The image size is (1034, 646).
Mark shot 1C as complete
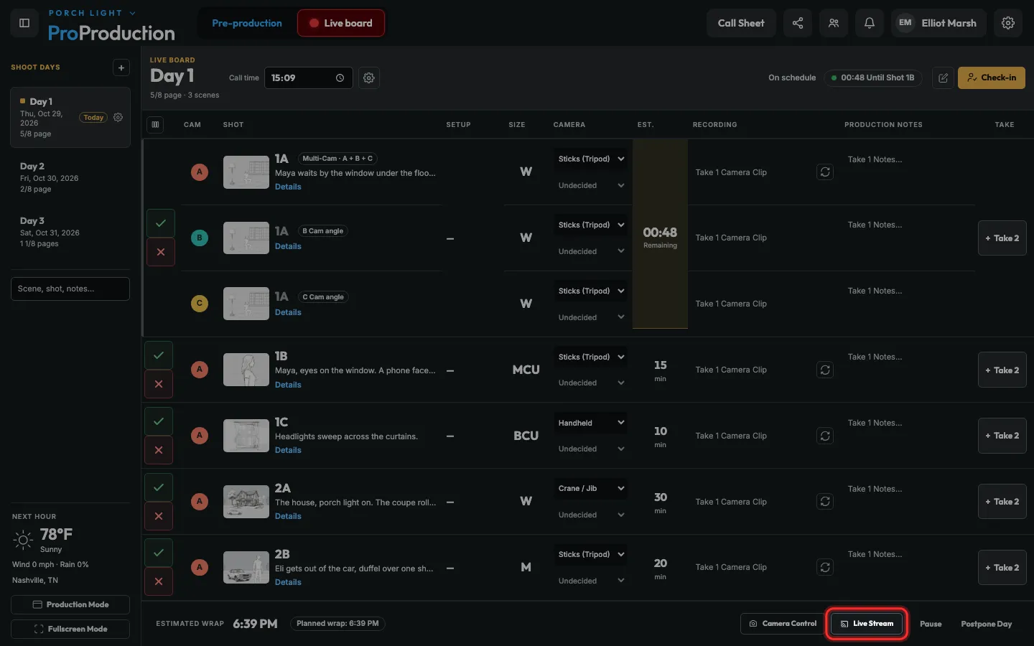pyautogui.click(x=159, y=421)
